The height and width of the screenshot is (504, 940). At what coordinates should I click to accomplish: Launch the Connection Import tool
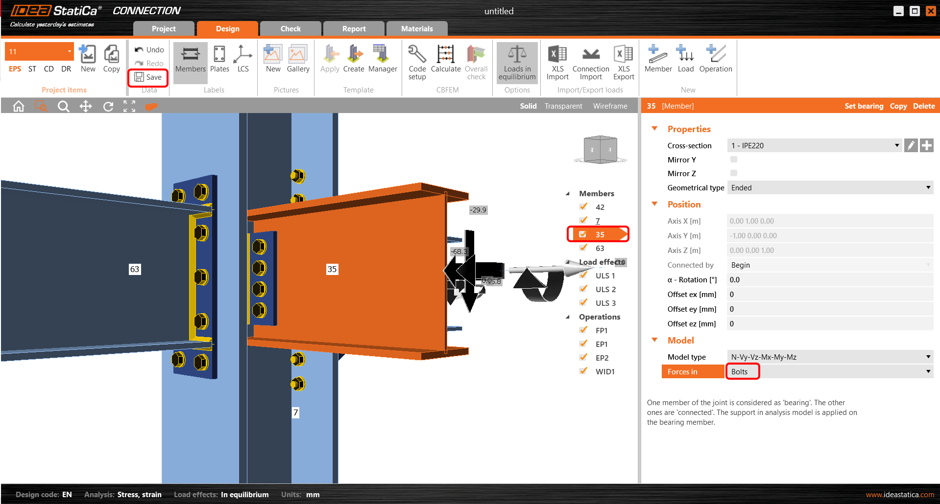(590, 62)
